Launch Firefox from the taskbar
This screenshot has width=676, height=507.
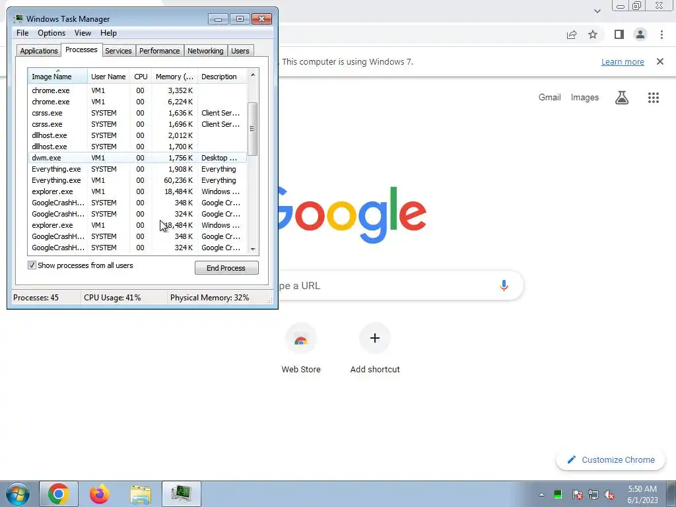tap(100, 494)
